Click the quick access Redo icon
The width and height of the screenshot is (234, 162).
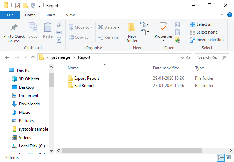pyautogui.click(x=33, y=6)
